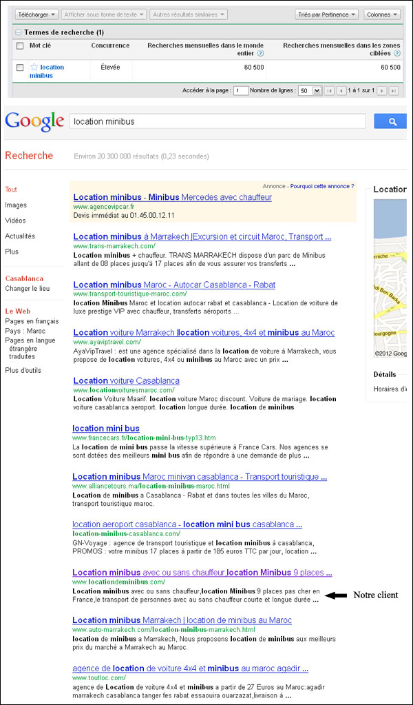This screenshot has width=413, height=705.
Task: Go to first page of keyword results
Action: tap(330, 90)
